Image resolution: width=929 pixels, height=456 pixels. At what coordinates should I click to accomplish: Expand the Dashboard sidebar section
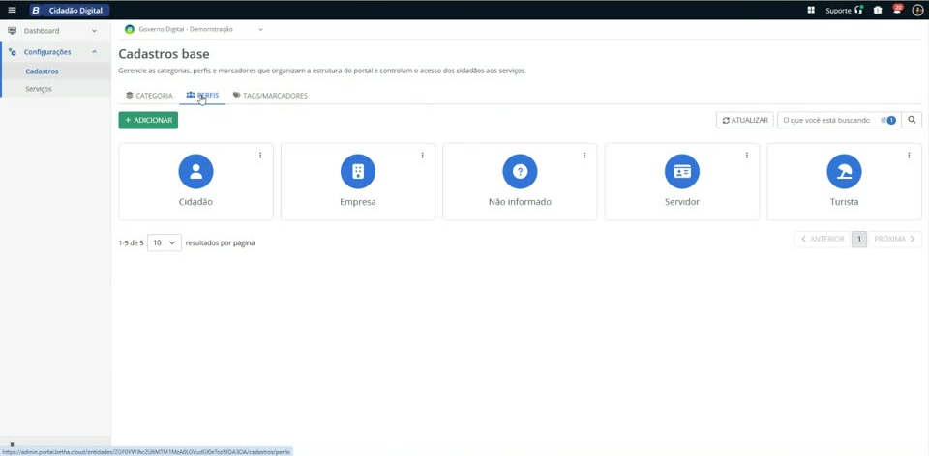pos(94,31)
